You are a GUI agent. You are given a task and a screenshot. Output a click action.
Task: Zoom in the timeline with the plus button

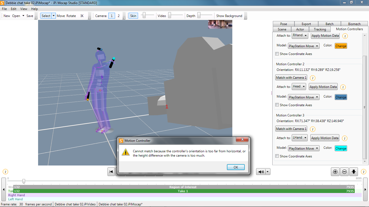[x=335, y=172]
